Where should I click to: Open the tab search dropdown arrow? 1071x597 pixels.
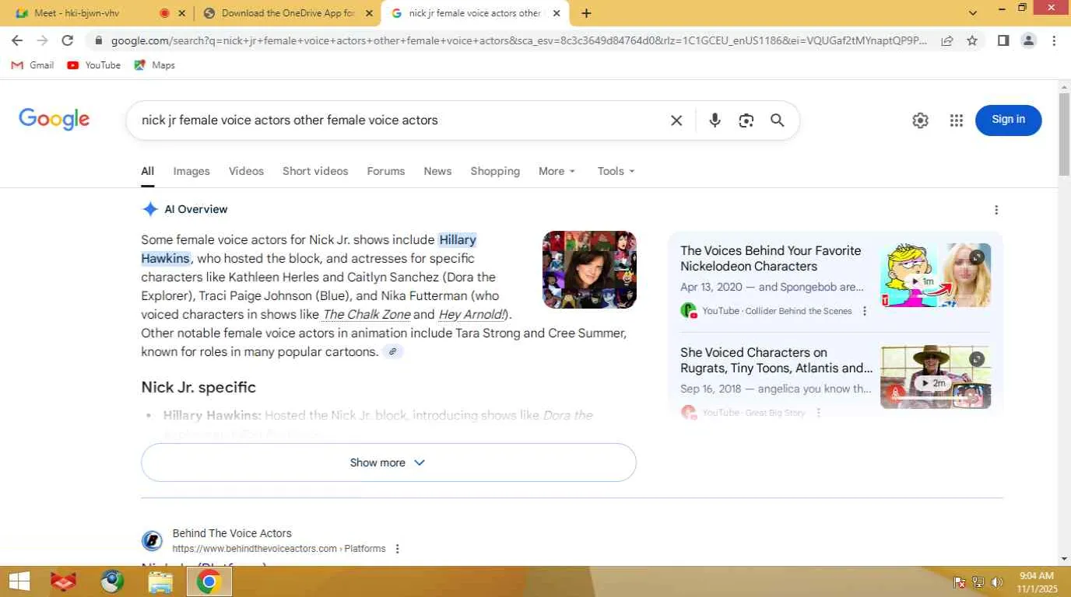(x=973, y=13)
